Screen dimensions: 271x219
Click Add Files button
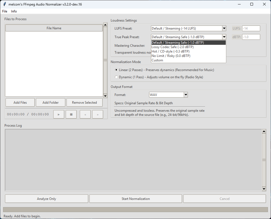tap(20, 103)
